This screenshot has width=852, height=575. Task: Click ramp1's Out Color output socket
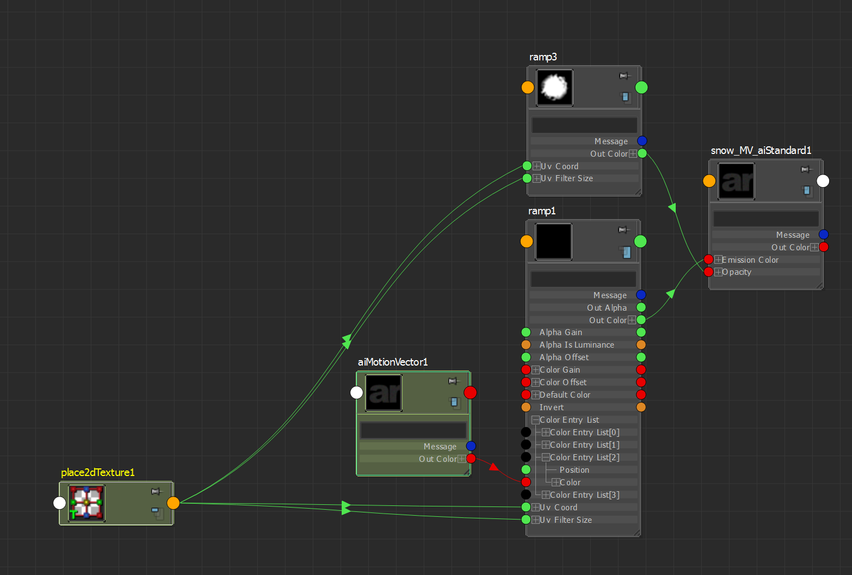641,320
